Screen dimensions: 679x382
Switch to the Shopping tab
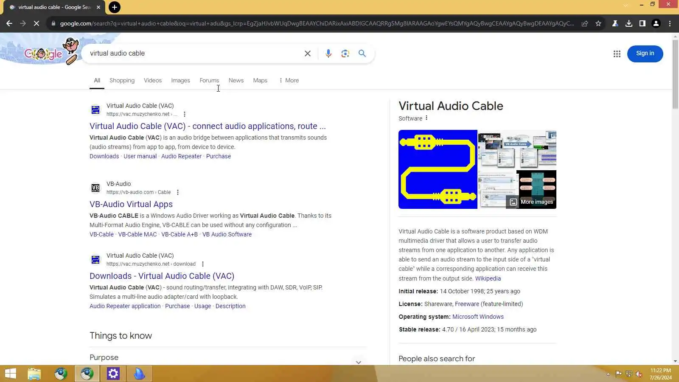[x=122, y=81]
